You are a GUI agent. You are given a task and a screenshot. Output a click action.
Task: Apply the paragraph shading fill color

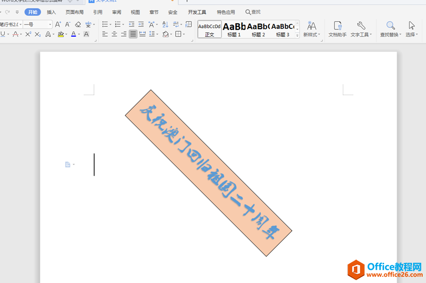pyautogui.click(x=166, y=34)
